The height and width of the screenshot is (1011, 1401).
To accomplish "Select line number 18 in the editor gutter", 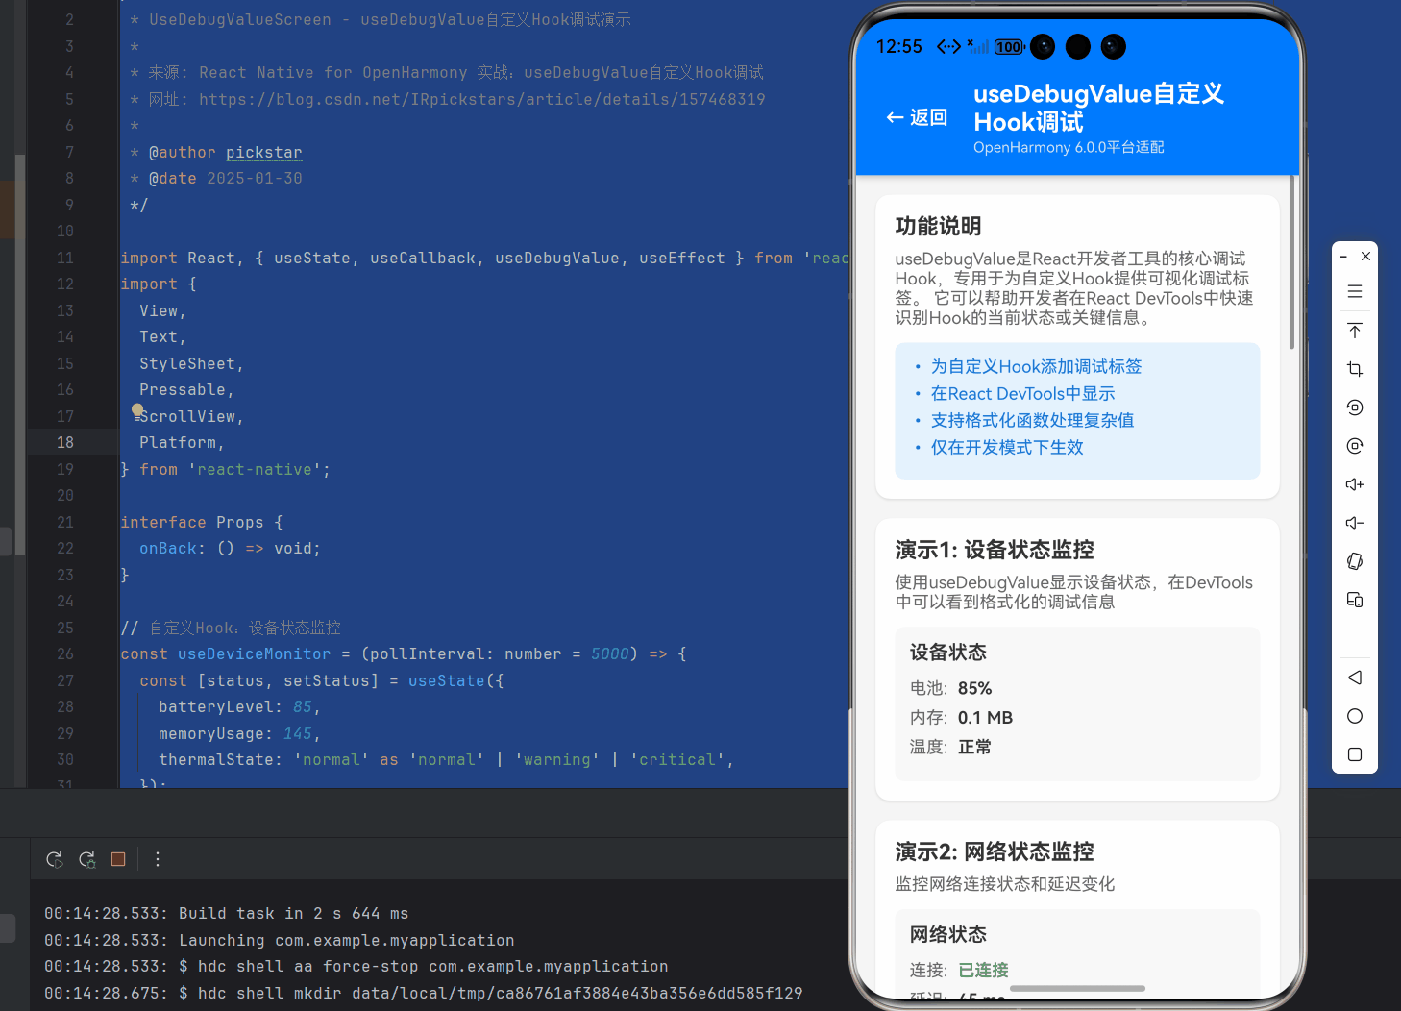I will 65,441.
